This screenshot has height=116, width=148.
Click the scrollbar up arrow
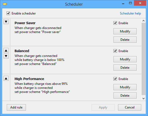[x=144, y=21]
